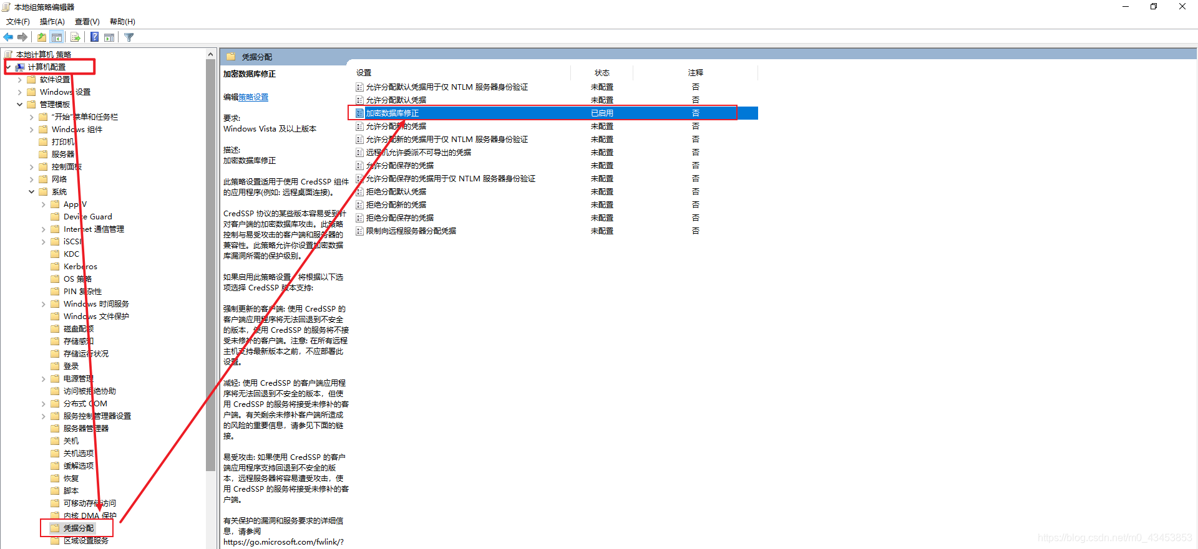Viewport: 1198px width, 549px height.
Task: Expand the Windows 组件 node
Action: click(x=32, y=130)
